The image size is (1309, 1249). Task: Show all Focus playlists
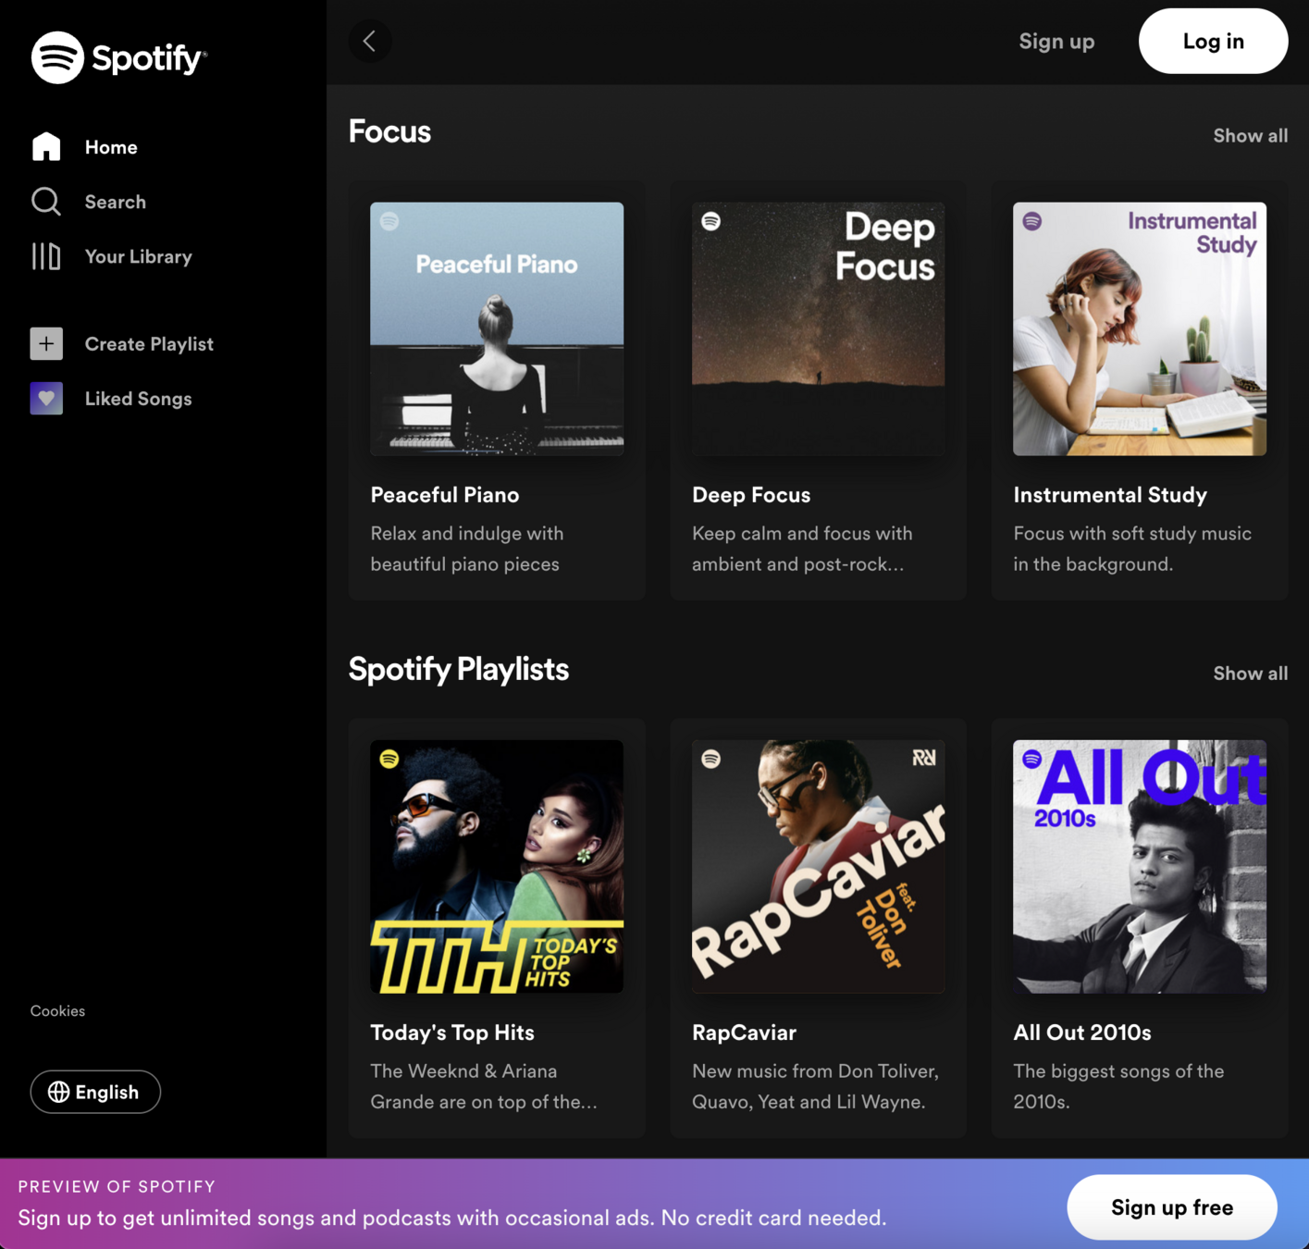click(x=1250, y=136)
